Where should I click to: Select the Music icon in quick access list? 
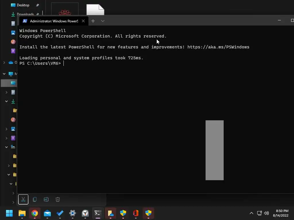(13, 42)
